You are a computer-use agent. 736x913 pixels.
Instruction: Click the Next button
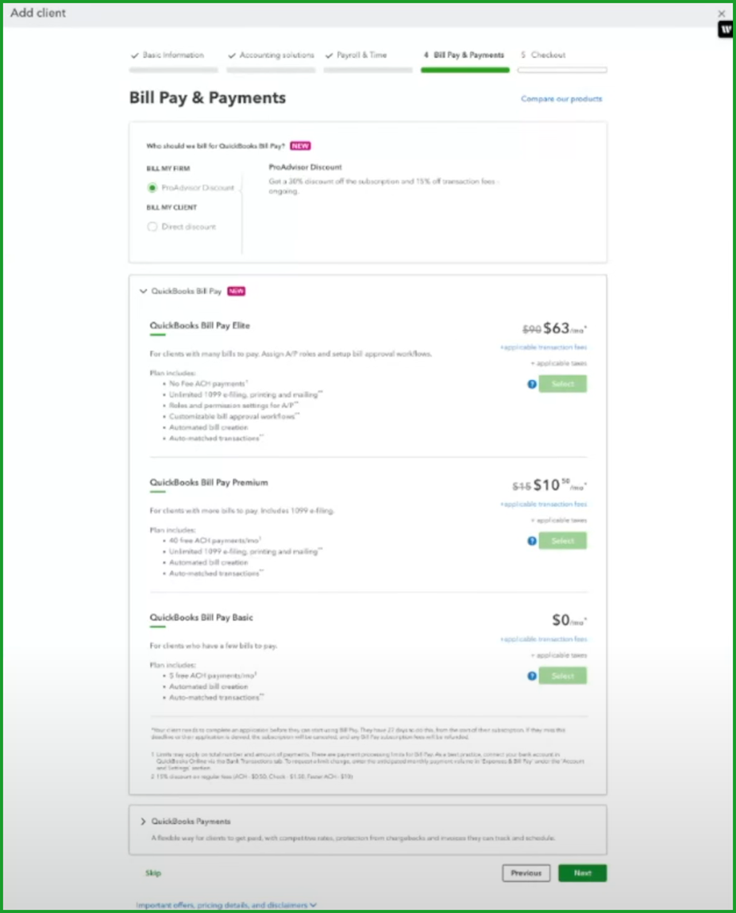[582, 873]
